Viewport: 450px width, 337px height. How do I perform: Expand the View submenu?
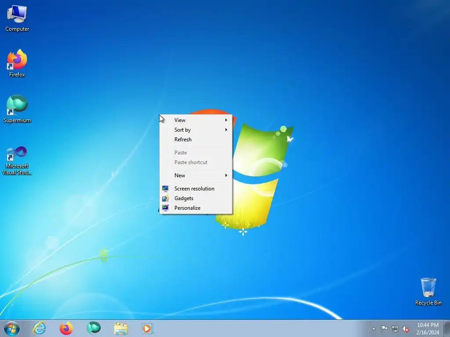tap(196, 120)
